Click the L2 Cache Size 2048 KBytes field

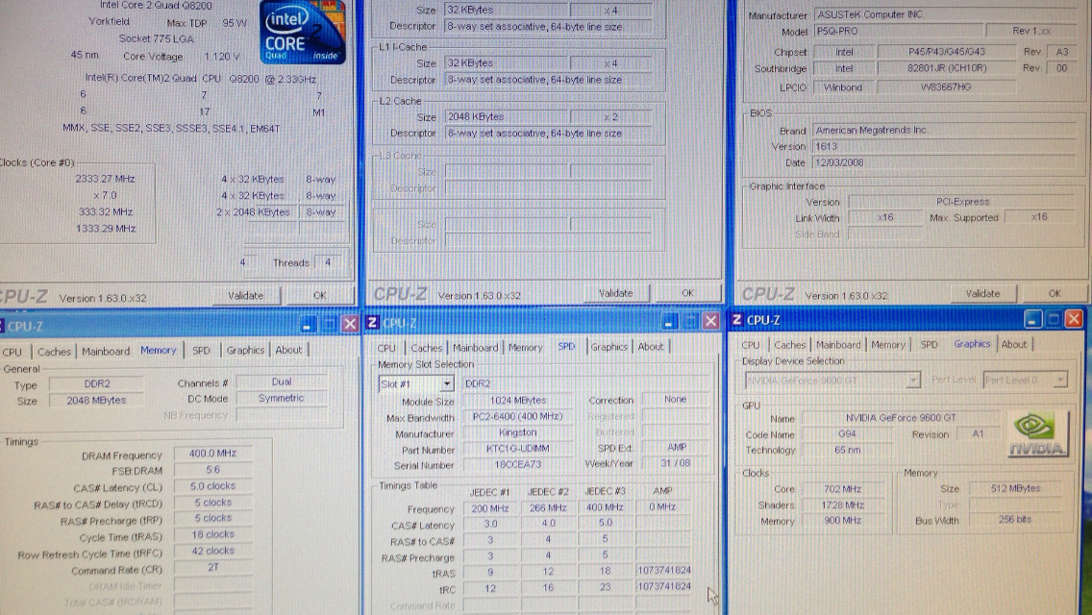(x=507, y=117)
